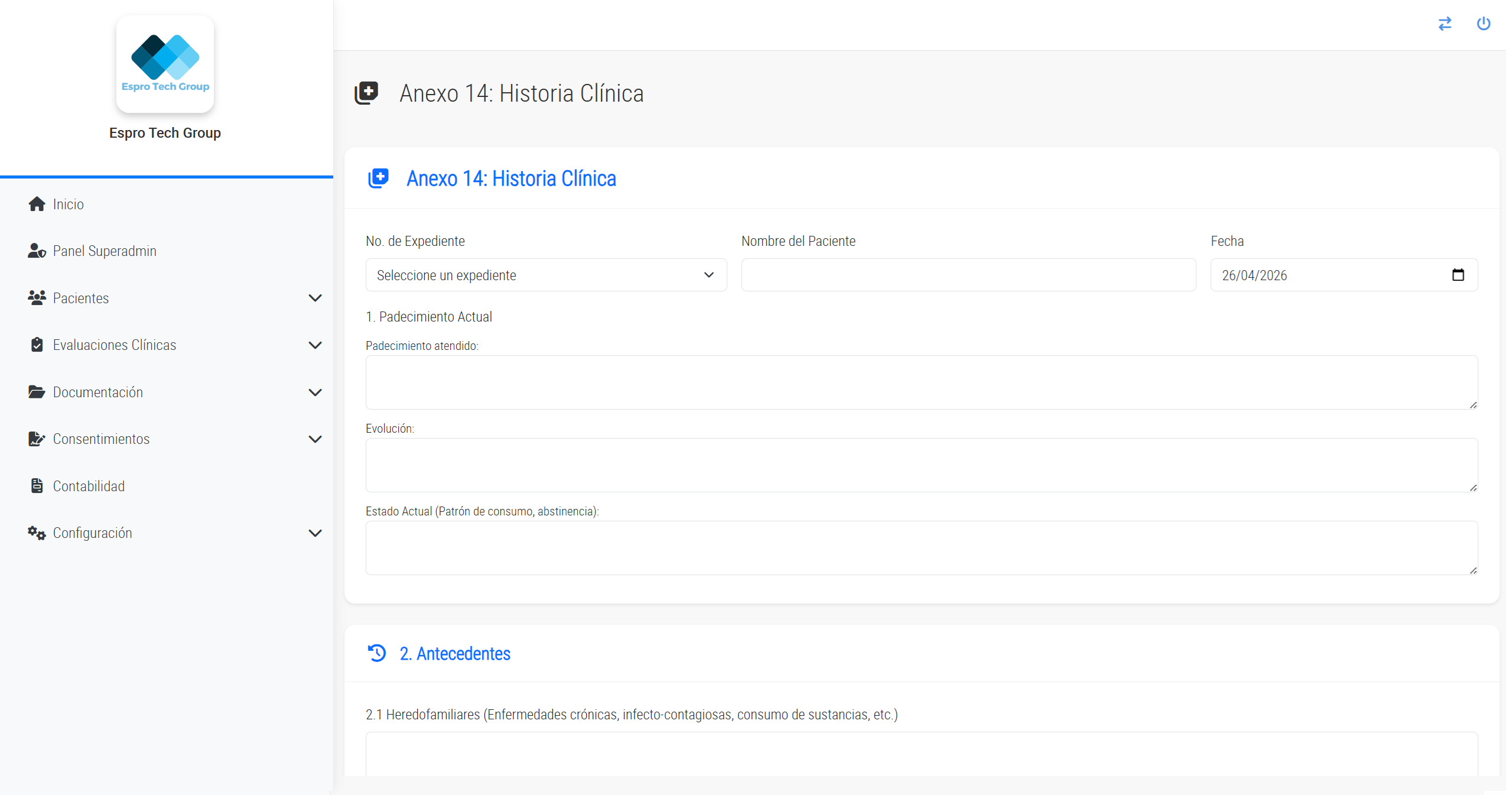Click the 'Evolución:' label
Viewport: 1506px width, 795px height.
(390, 429)
